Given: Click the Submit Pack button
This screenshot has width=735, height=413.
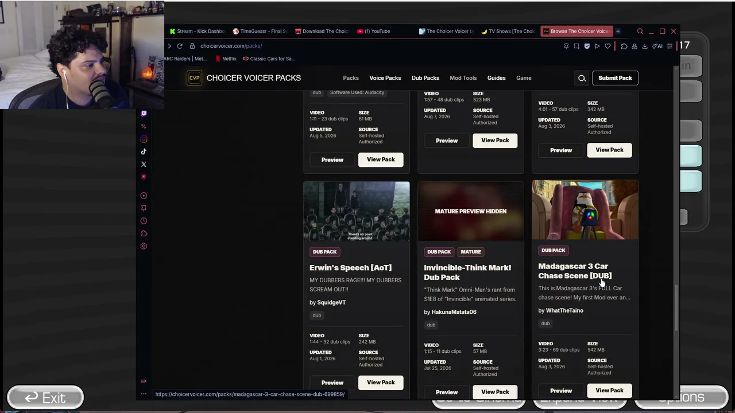Looking at the screenshot, I should (615, 78).
